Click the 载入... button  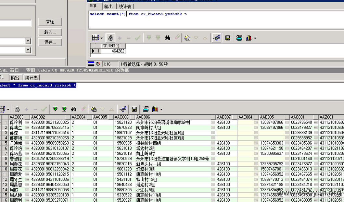[50, 32]
